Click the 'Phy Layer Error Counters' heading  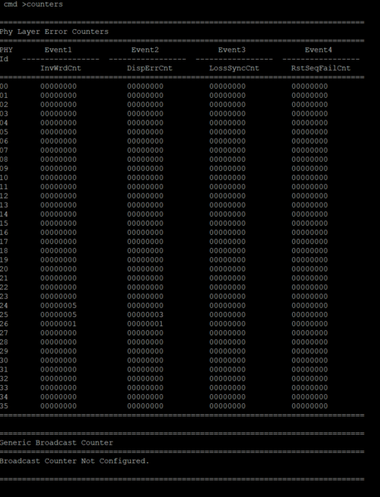[54, 32]
